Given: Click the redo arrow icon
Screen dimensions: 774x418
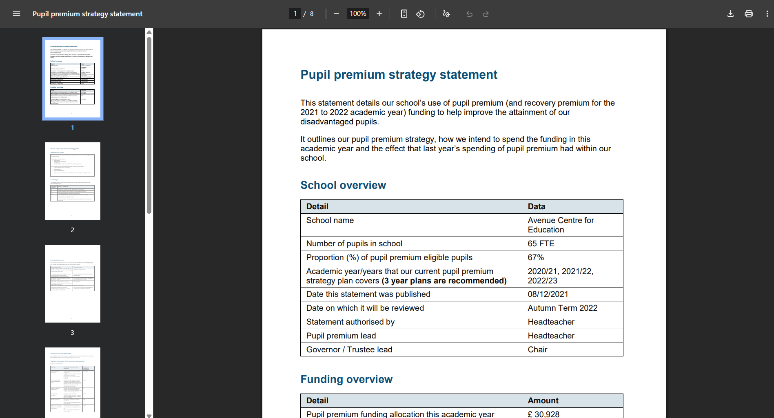Looking at the screenshot, I should coord(486,14).
